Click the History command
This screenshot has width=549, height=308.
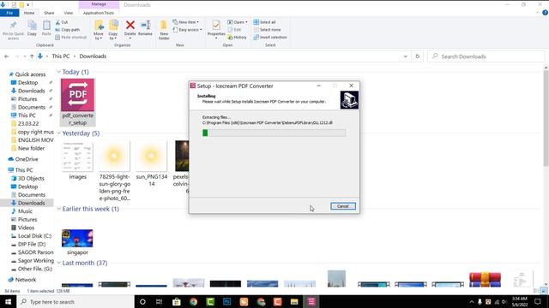(x=237, y=38)
